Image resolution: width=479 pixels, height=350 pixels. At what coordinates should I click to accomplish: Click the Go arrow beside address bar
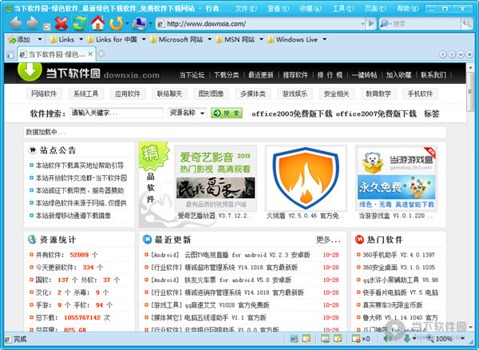pos(371,23)
